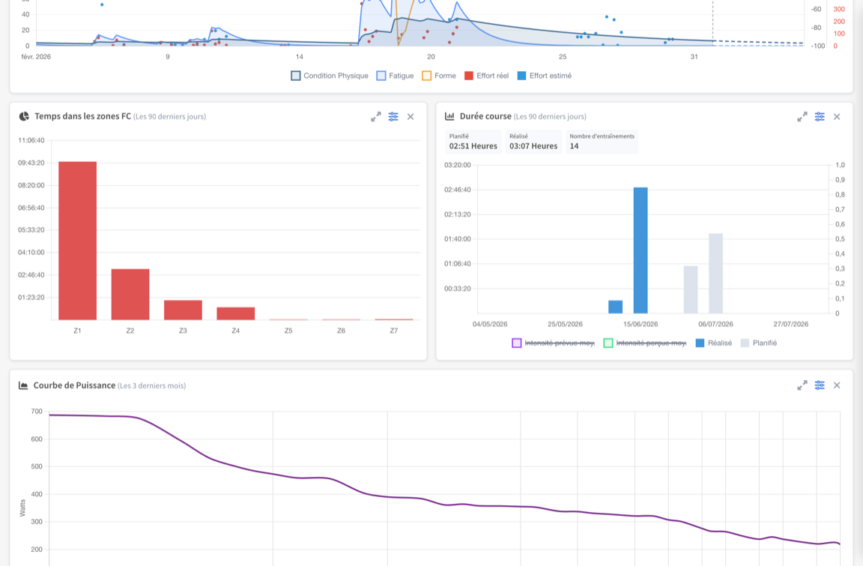Enable the Intensité prévue moy. series
Viewport: 863px width, 566px height.
553,343
